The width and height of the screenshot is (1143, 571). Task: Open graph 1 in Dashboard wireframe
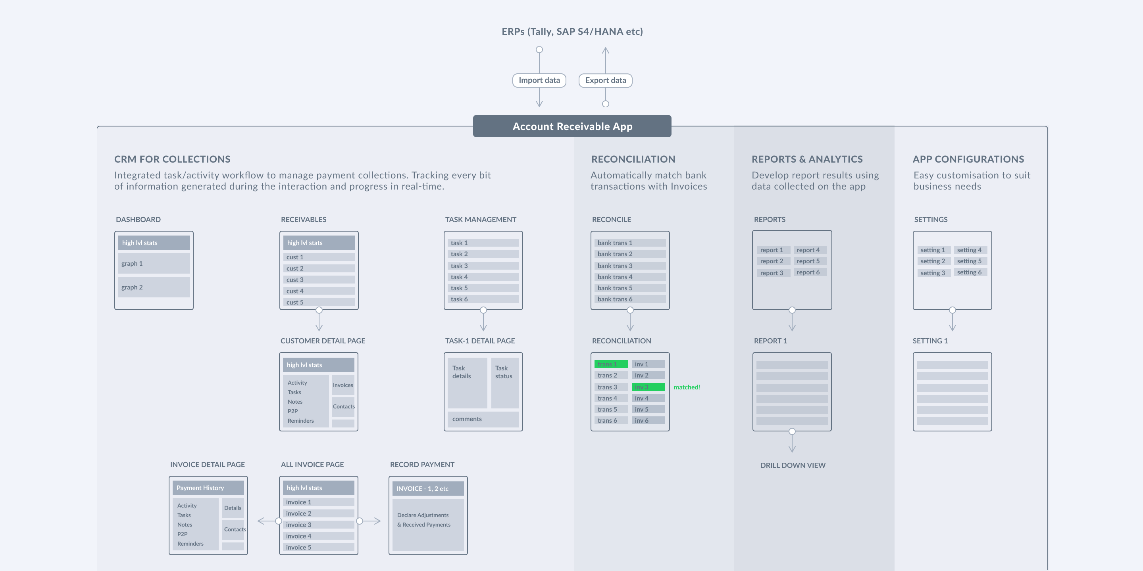154,263
